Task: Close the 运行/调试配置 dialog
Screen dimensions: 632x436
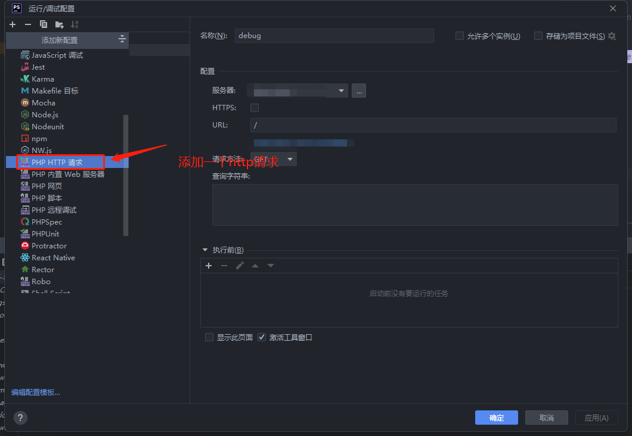Action: click(613, 8)
